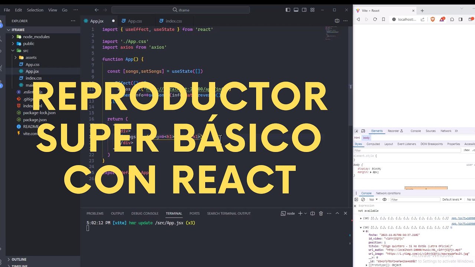This screenshot has width=475, height=267.
Task: Show the PROBLEMS panel tab
Action: 95,213
